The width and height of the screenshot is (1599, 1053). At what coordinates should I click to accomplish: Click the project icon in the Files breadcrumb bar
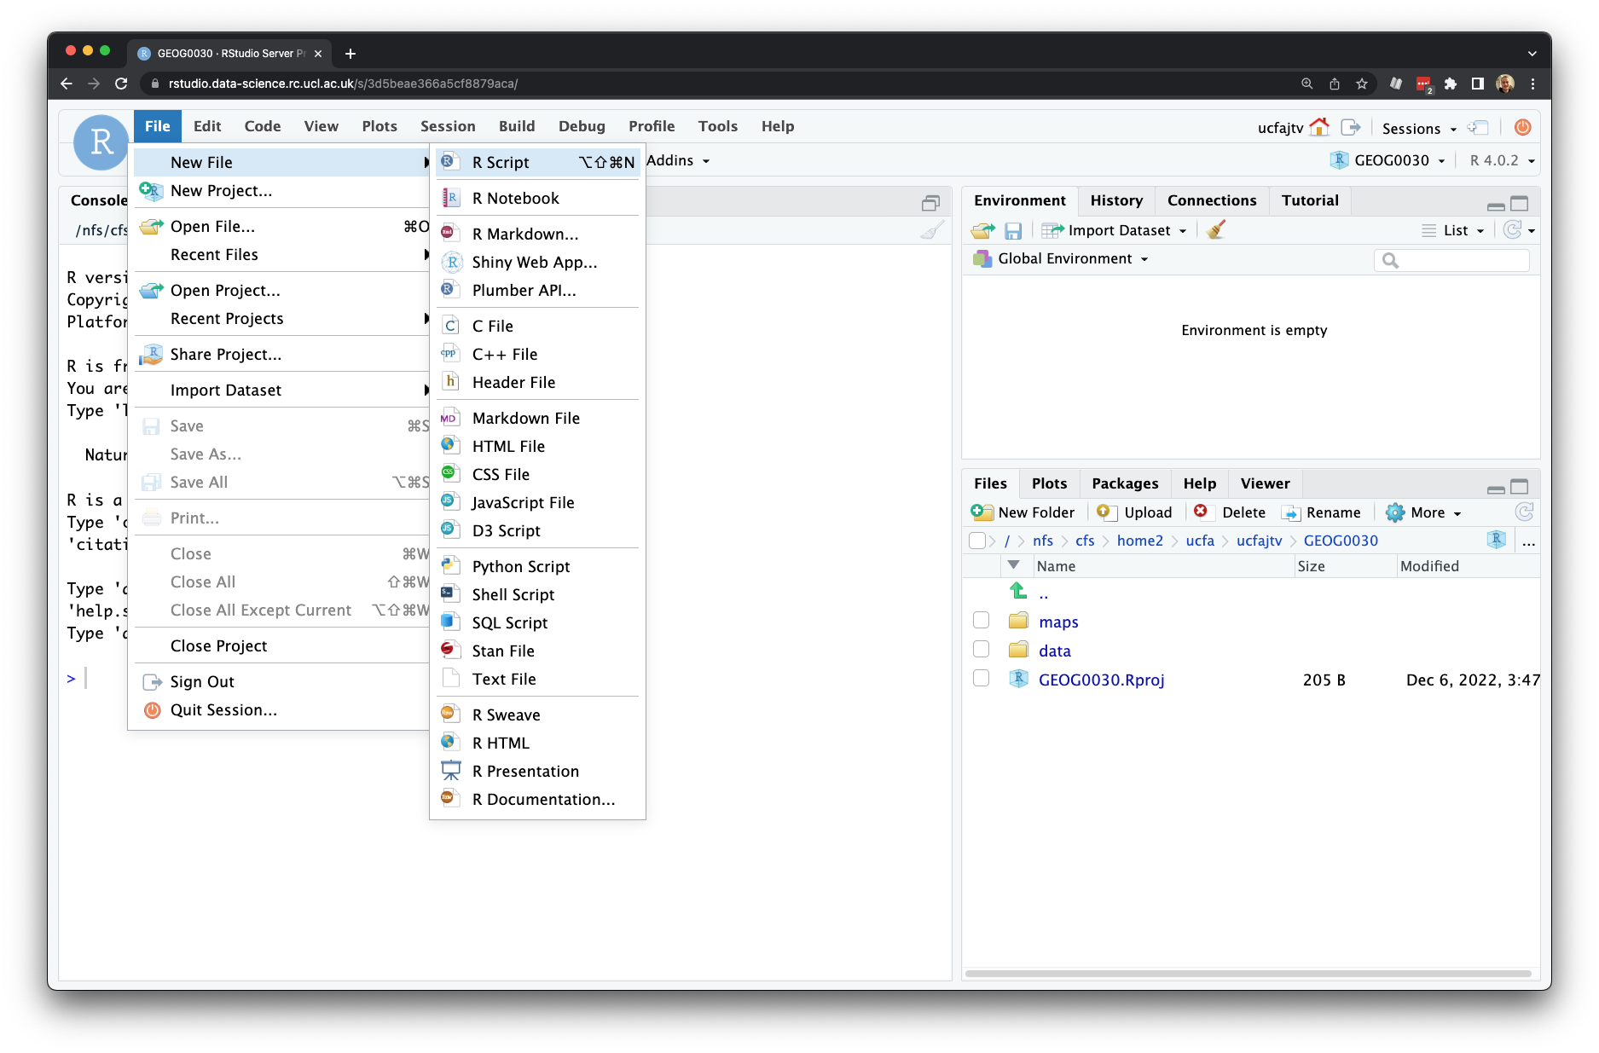pos(1496,540)
